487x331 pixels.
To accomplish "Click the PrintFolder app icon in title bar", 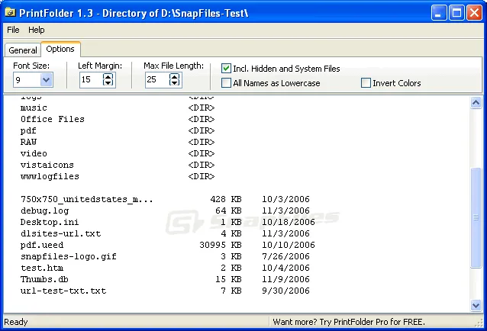I will coord(11,13).
